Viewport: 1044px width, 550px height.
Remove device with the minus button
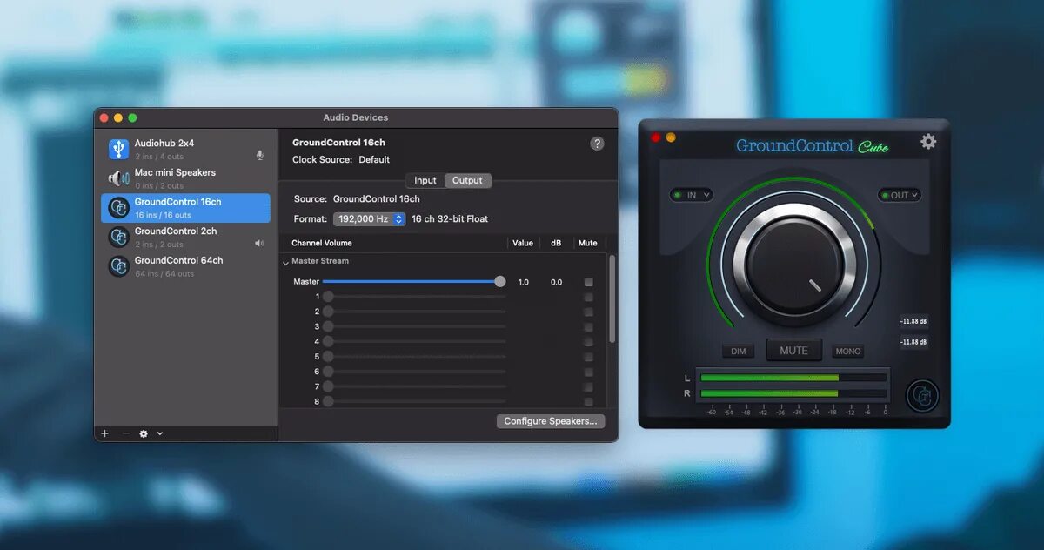coord(125,433)
